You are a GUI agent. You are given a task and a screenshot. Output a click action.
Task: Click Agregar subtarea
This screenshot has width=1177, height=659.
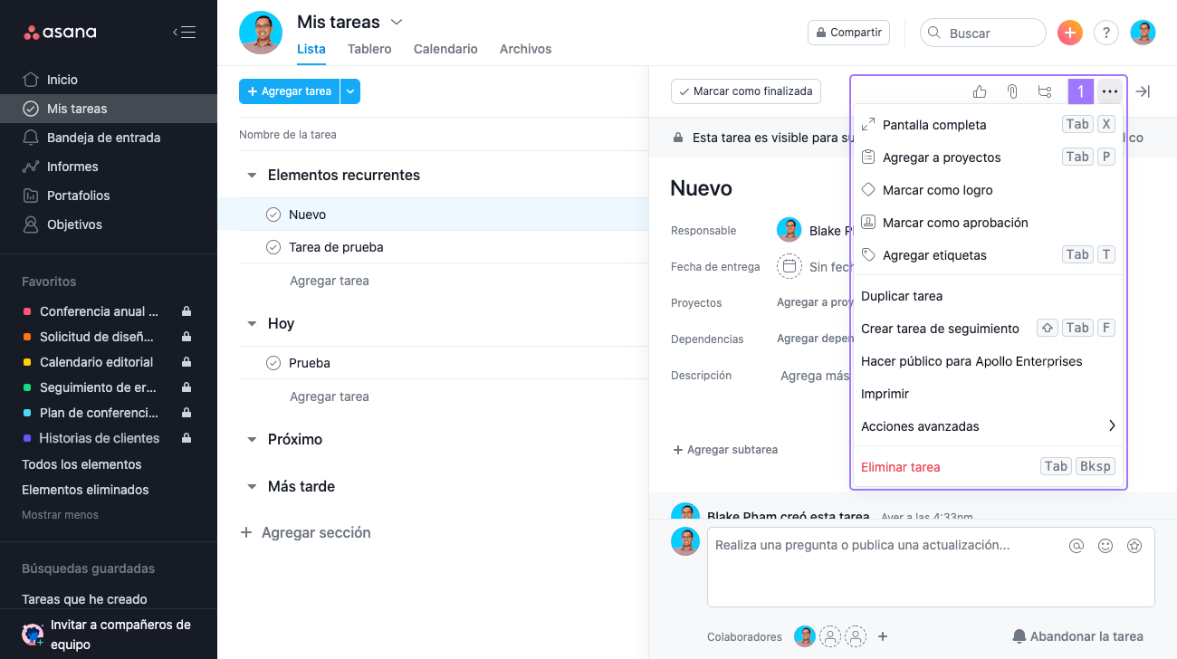pyautogui.click(x=725, y=450)
